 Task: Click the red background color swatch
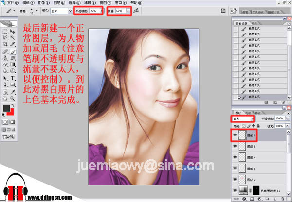[11, 112]
